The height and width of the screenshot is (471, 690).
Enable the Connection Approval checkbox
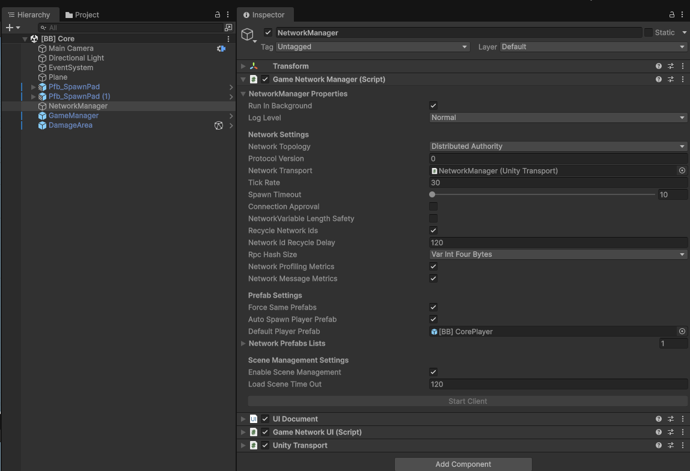click(x=433, y=206)
